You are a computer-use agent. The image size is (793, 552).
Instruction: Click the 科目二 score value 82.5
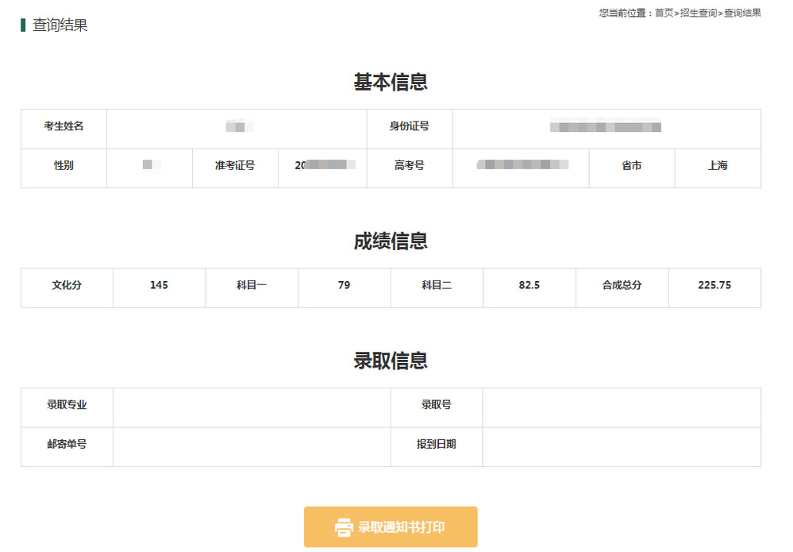pyautogui.click(x=529, y=285)
